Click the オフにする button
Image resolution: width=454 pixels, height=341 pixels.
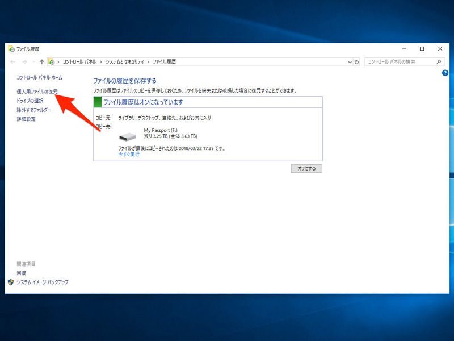(306, 168)
